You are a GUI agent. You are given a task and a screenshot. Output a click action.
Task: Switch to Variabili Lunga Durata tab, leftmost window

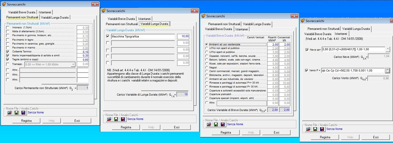55,18
